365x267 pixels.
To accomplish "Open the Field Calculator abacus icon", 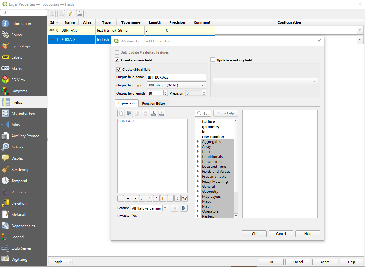I will pos(79,13).
